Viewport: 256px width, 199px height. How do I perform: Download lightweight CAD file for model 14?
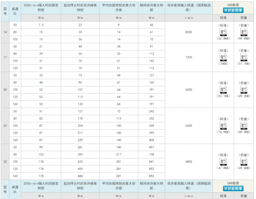tap(244, 32)
